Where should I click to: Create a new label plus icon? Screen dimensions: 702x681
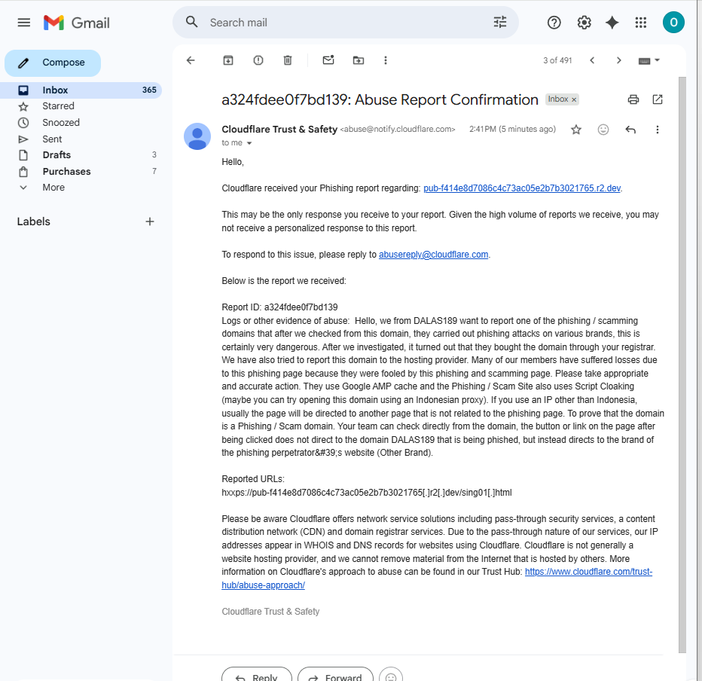(150, 221)
